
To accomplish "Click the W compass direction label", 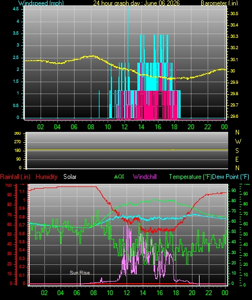I will point(237,142).
